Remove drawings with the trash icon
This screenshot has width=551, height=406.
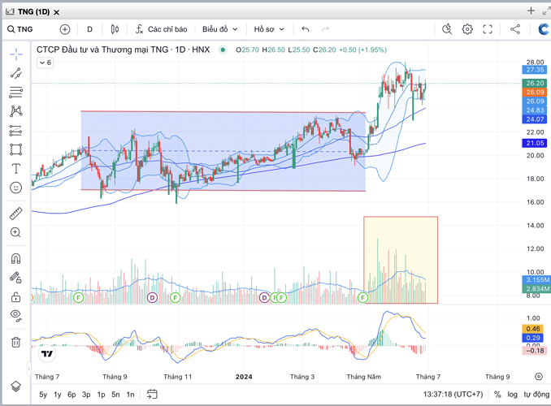pos(15,342)
